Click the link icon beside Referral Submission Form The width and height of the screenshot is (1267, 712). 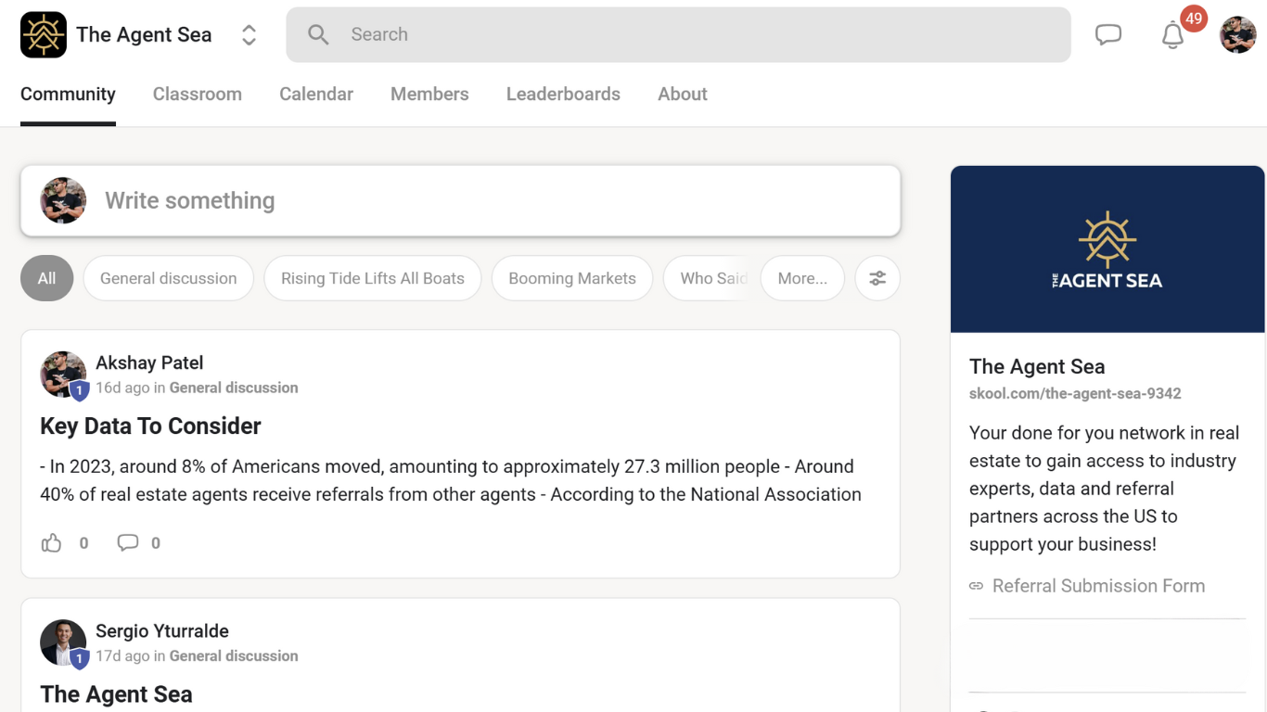click(976, 586)
